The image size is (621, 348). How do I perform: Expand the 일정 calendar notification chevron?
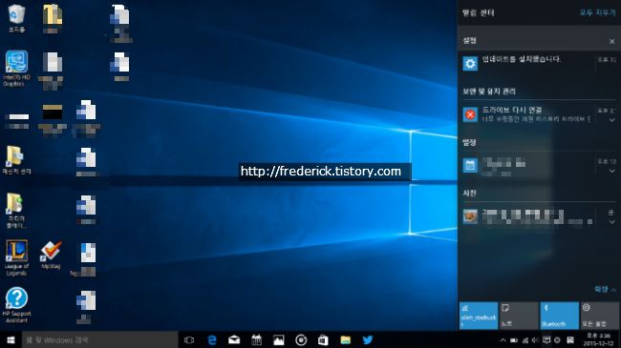tap(611, 172)
